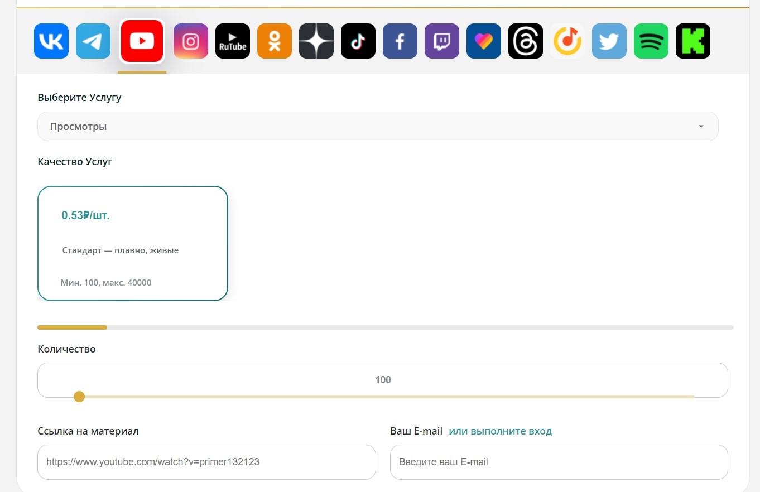Choose the Facebook icon
The width and height of the screenshot is (760, 492).
[x=400, y=41]
